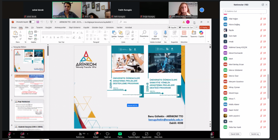Toggle the Otomatik Kaydet switch
The image size is (278, 140).
[32, 22]
